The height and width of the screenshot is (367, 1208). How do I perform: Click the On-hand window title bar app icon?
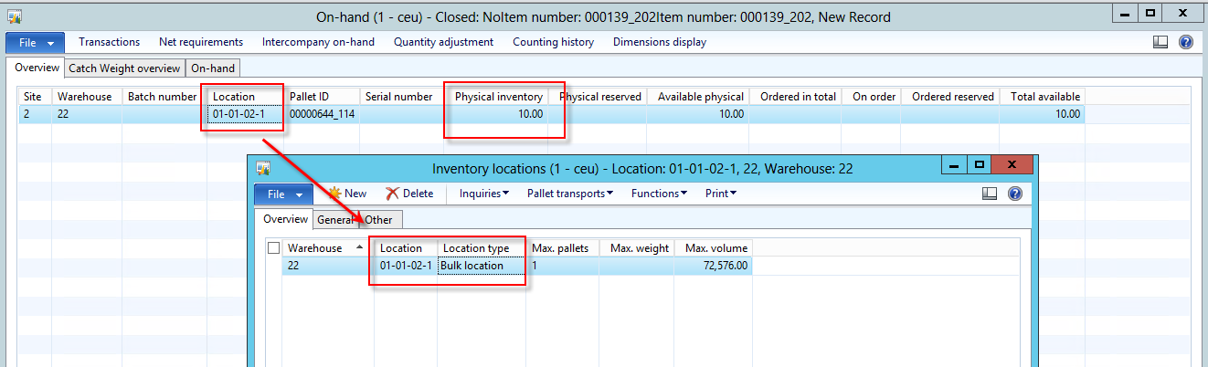tap(14, 16)
